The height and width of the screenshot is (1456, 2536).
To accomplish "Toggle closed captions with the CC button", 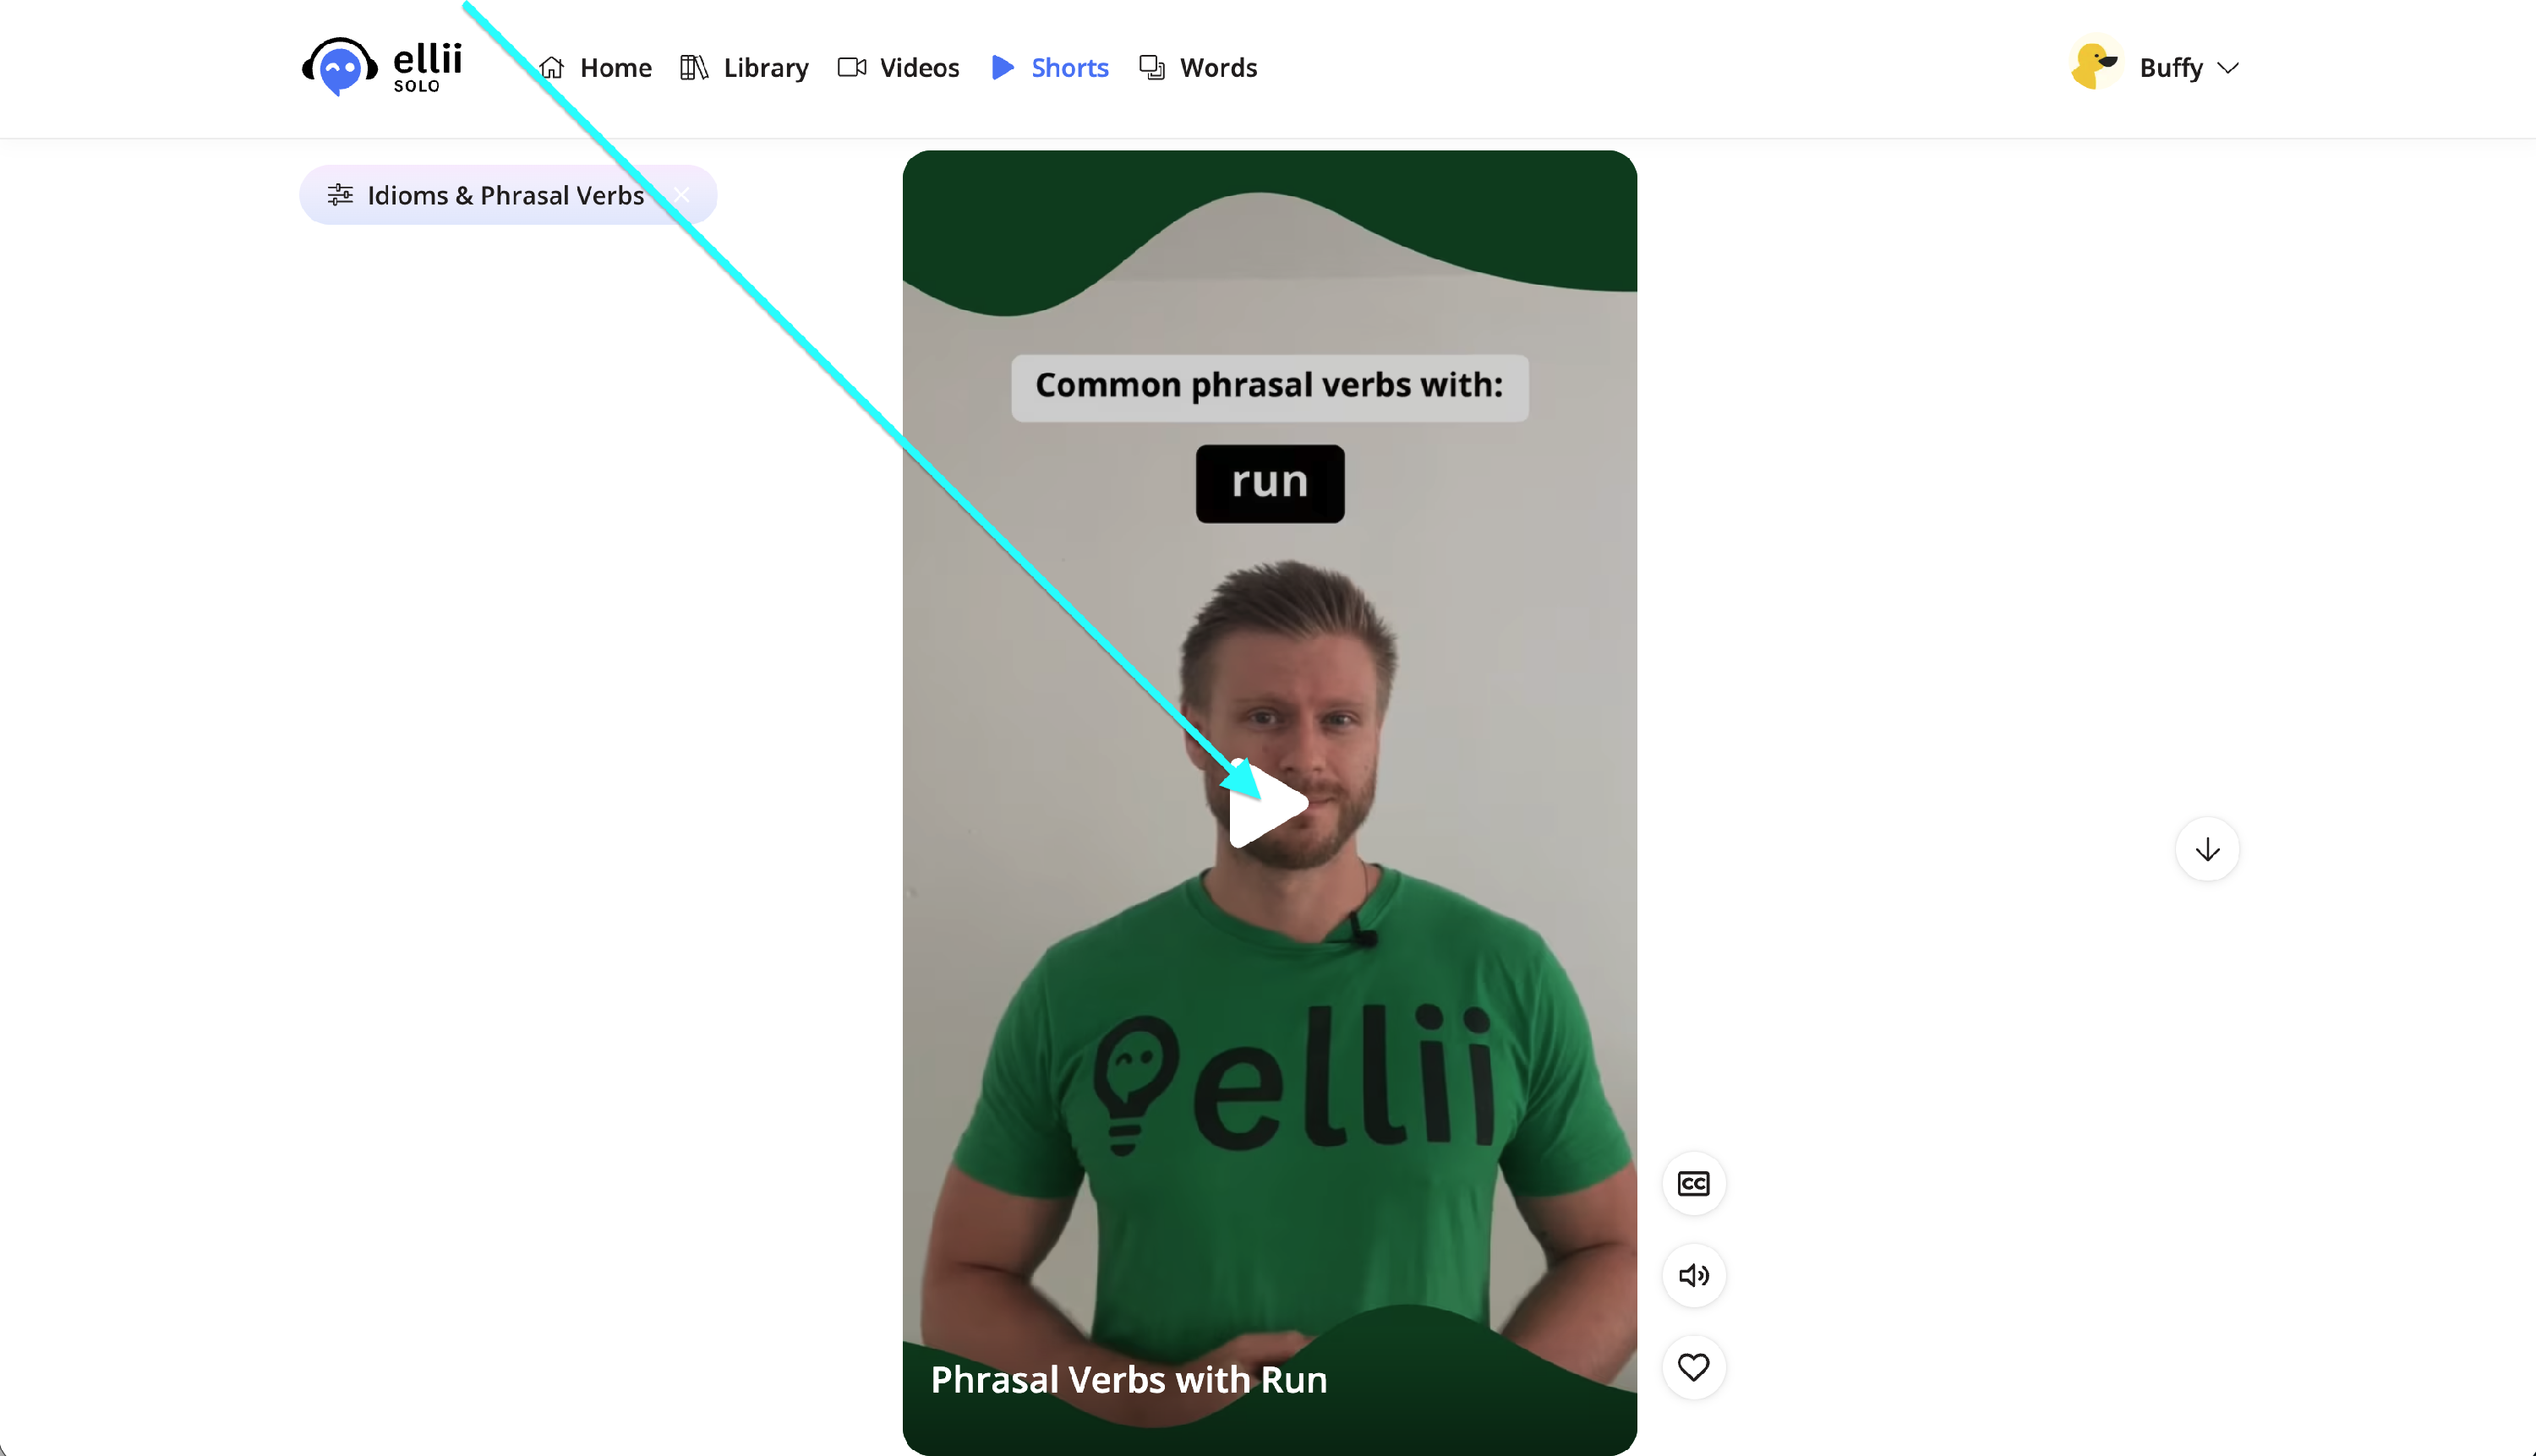I will click(x=1692, y=1184).
